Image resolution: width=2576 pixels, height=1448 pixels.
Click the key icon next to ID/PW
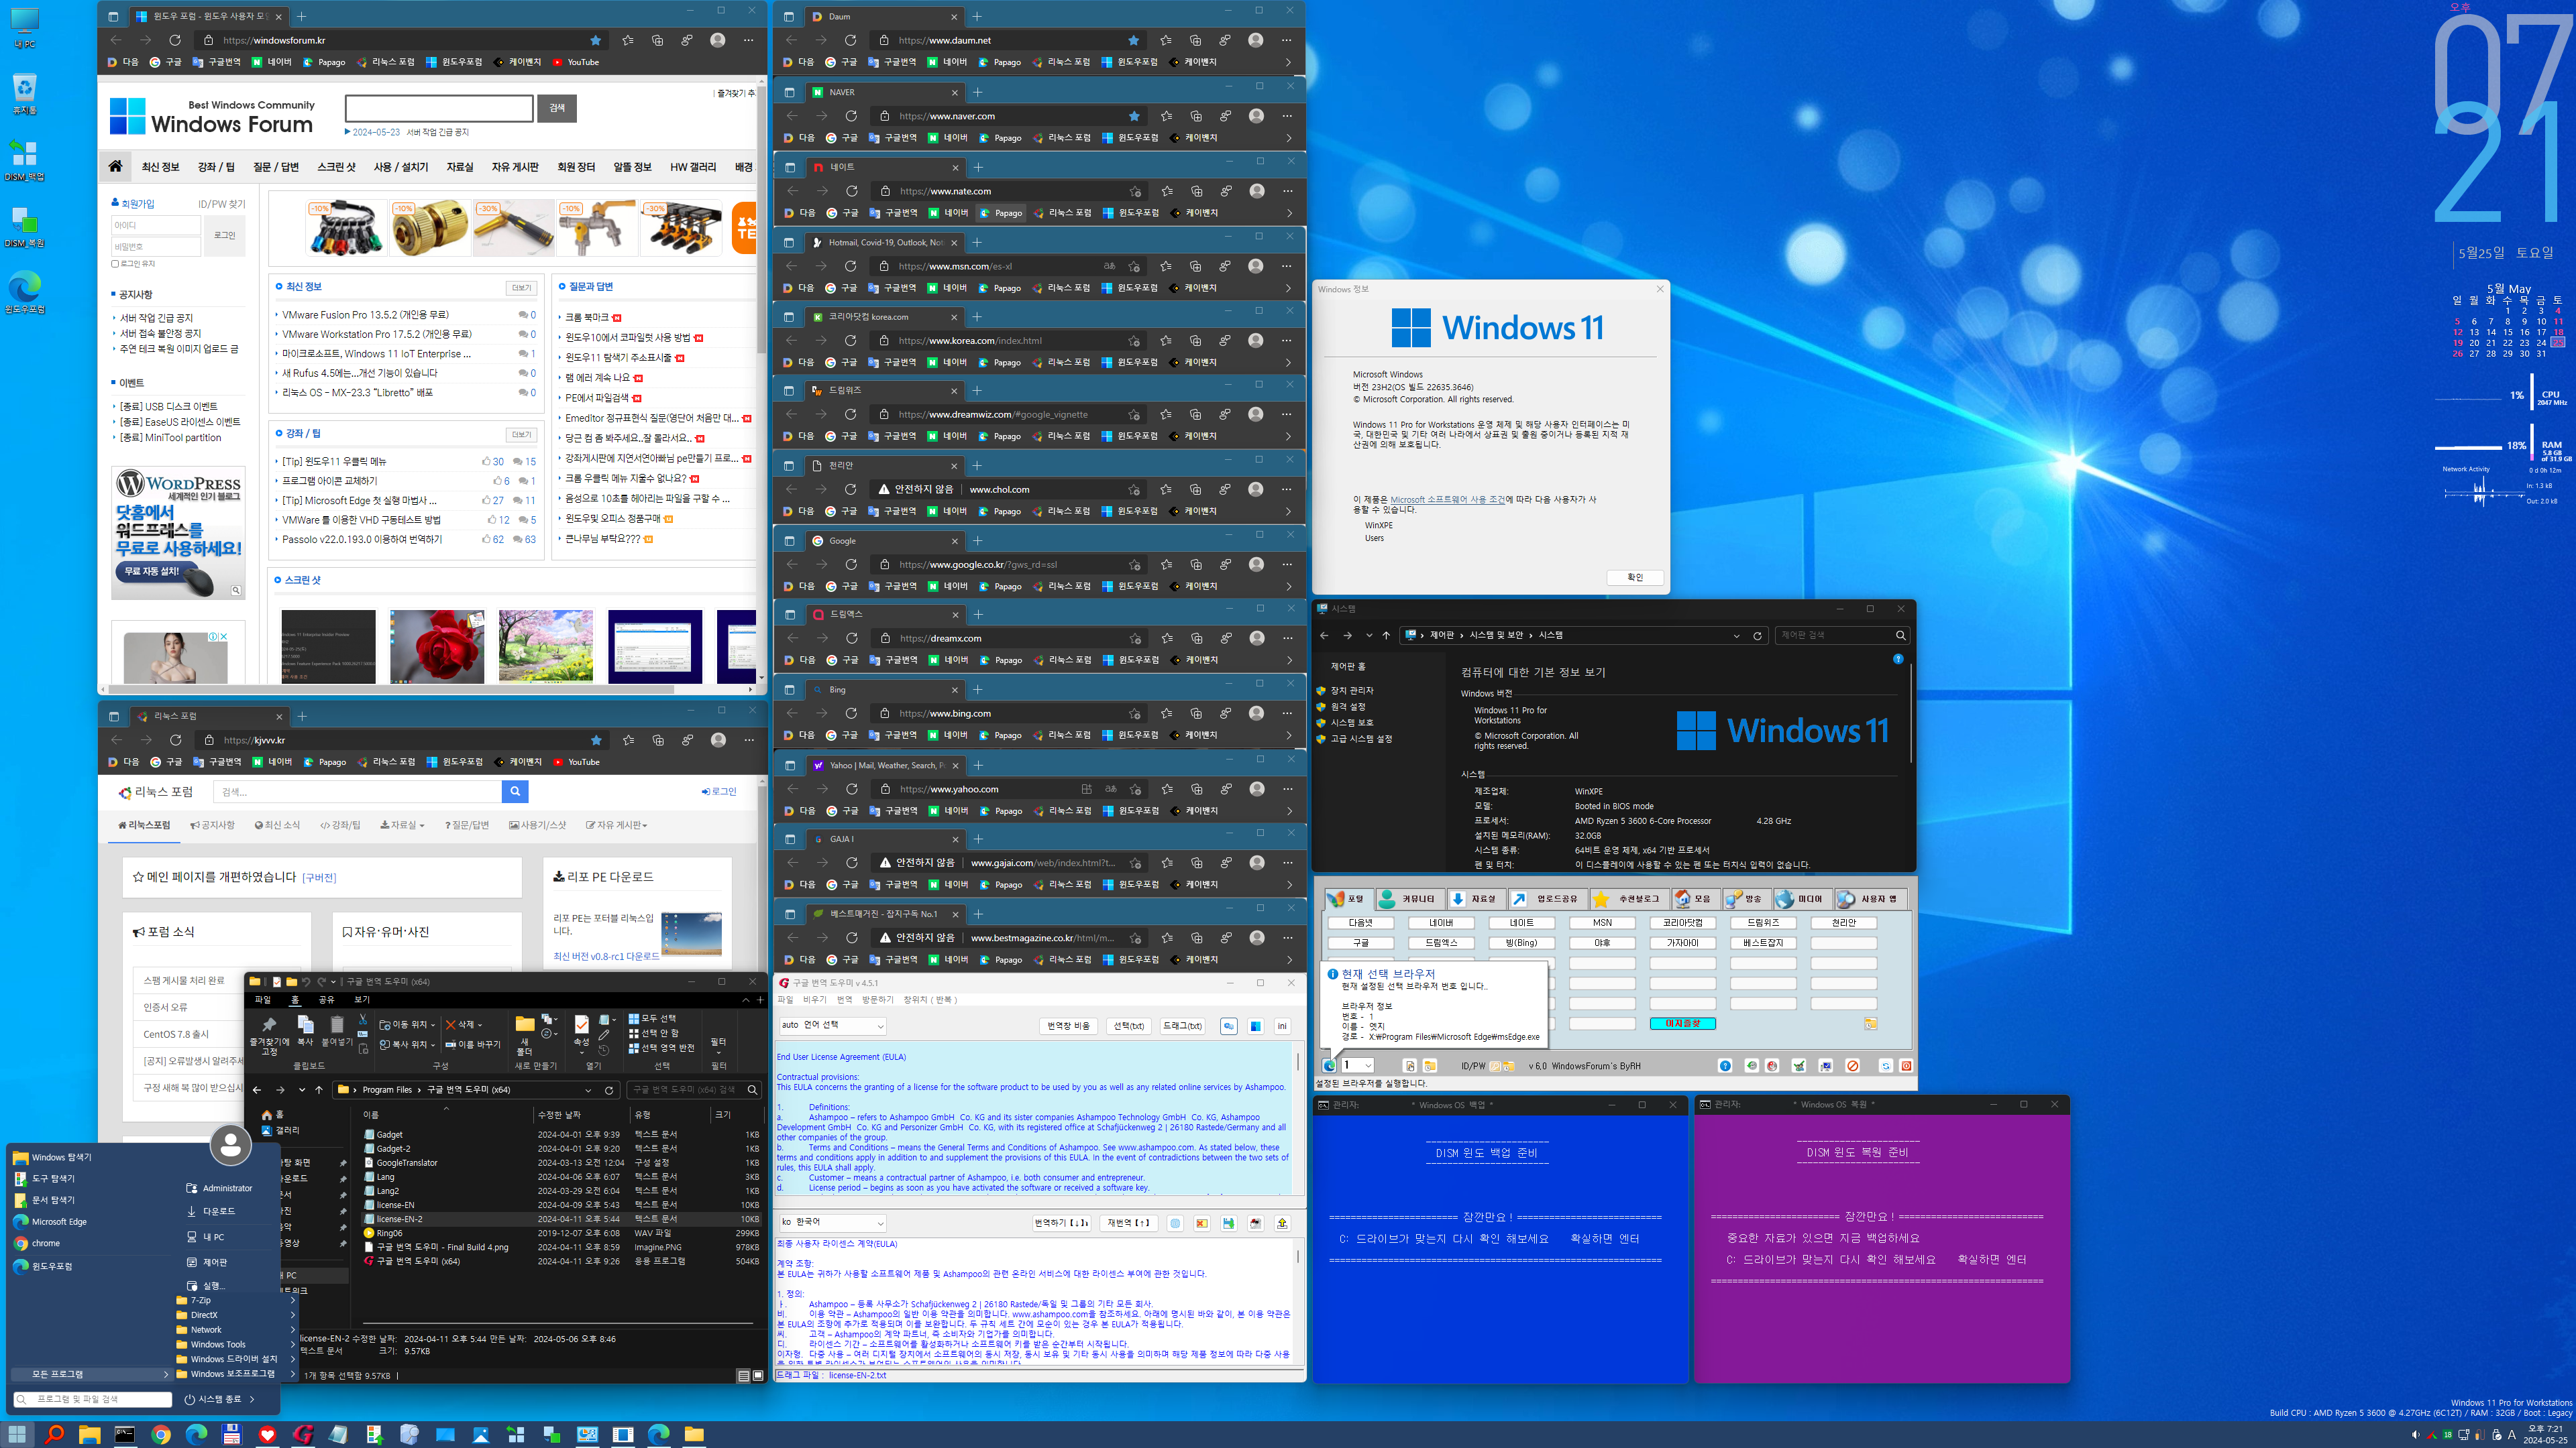point(1495,1065)
